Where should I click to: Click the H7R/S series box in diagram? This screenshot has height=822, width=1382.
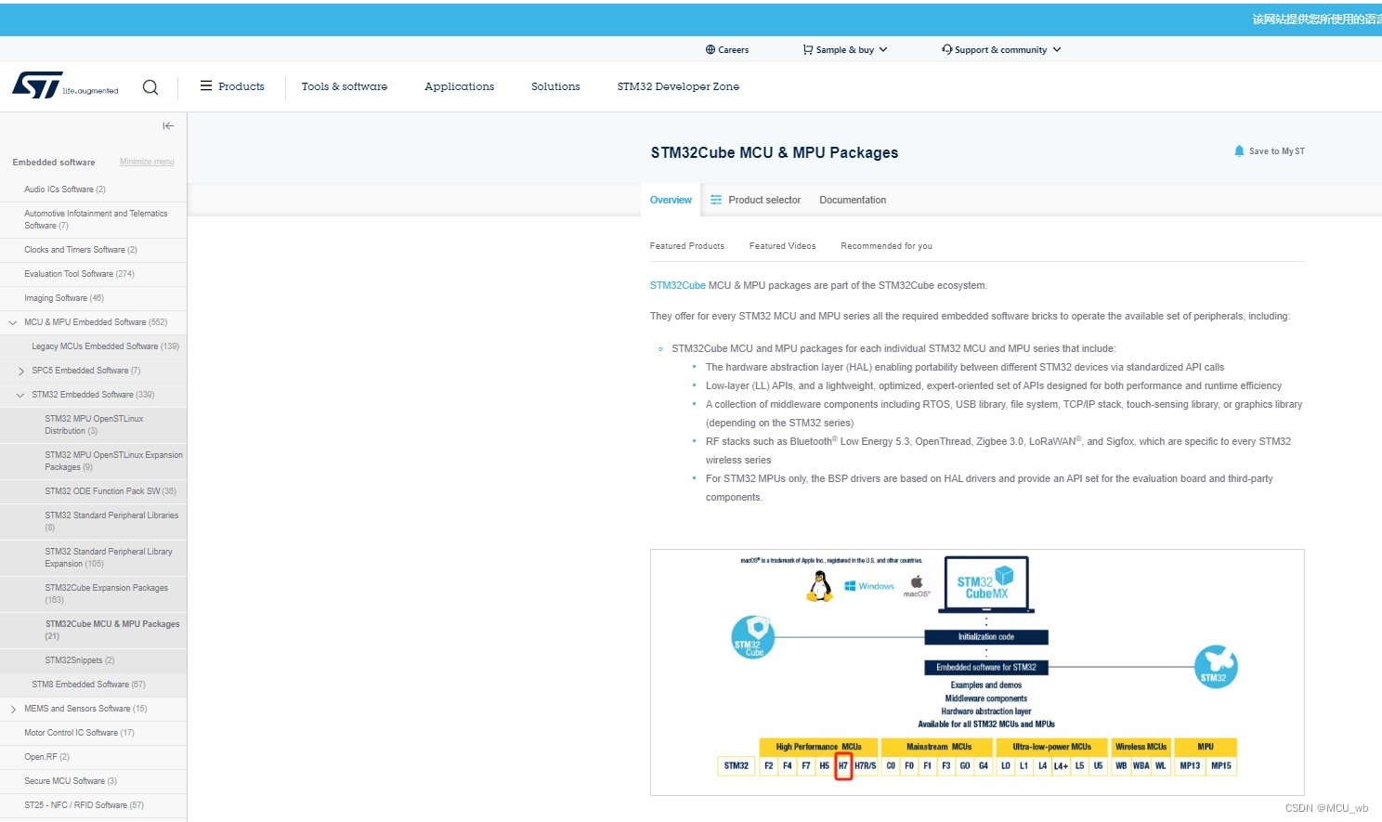(866, 766)
